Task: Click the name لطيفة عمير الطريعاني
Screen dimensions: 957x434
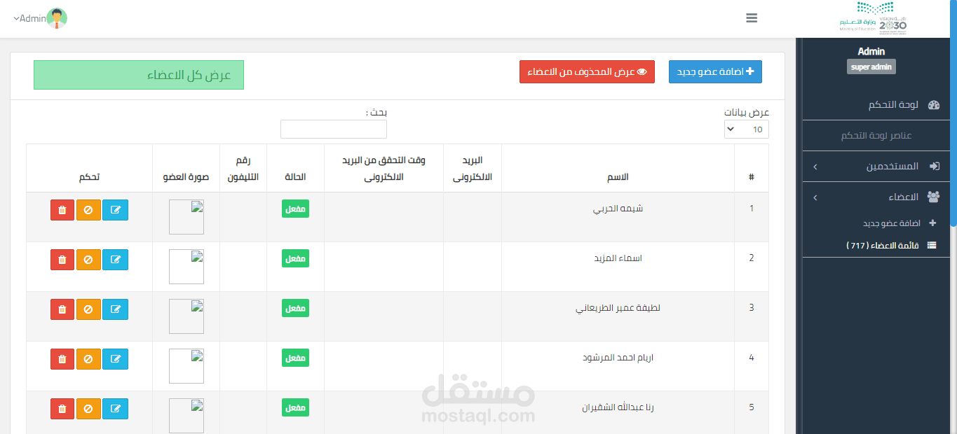Action: coord(618,308)
